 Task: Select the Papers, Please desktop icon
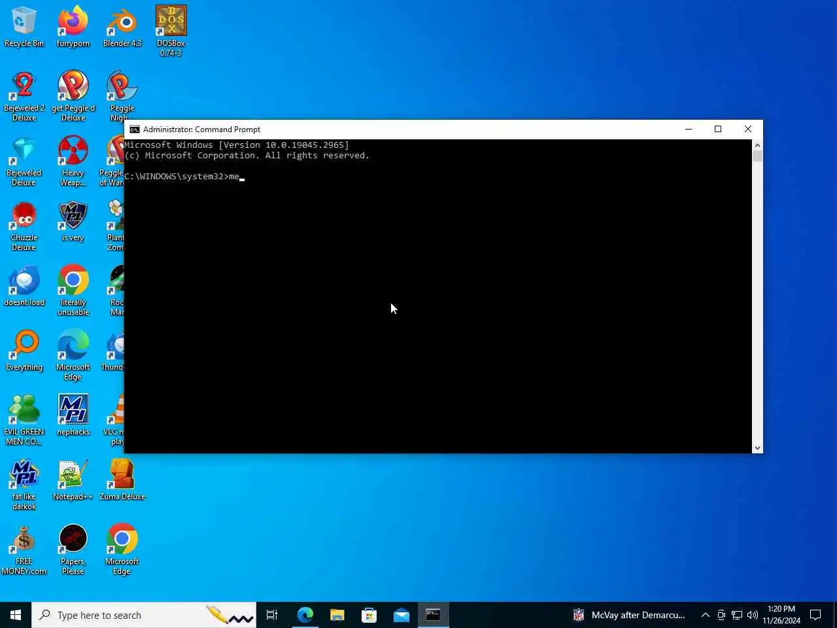[73, 549]
